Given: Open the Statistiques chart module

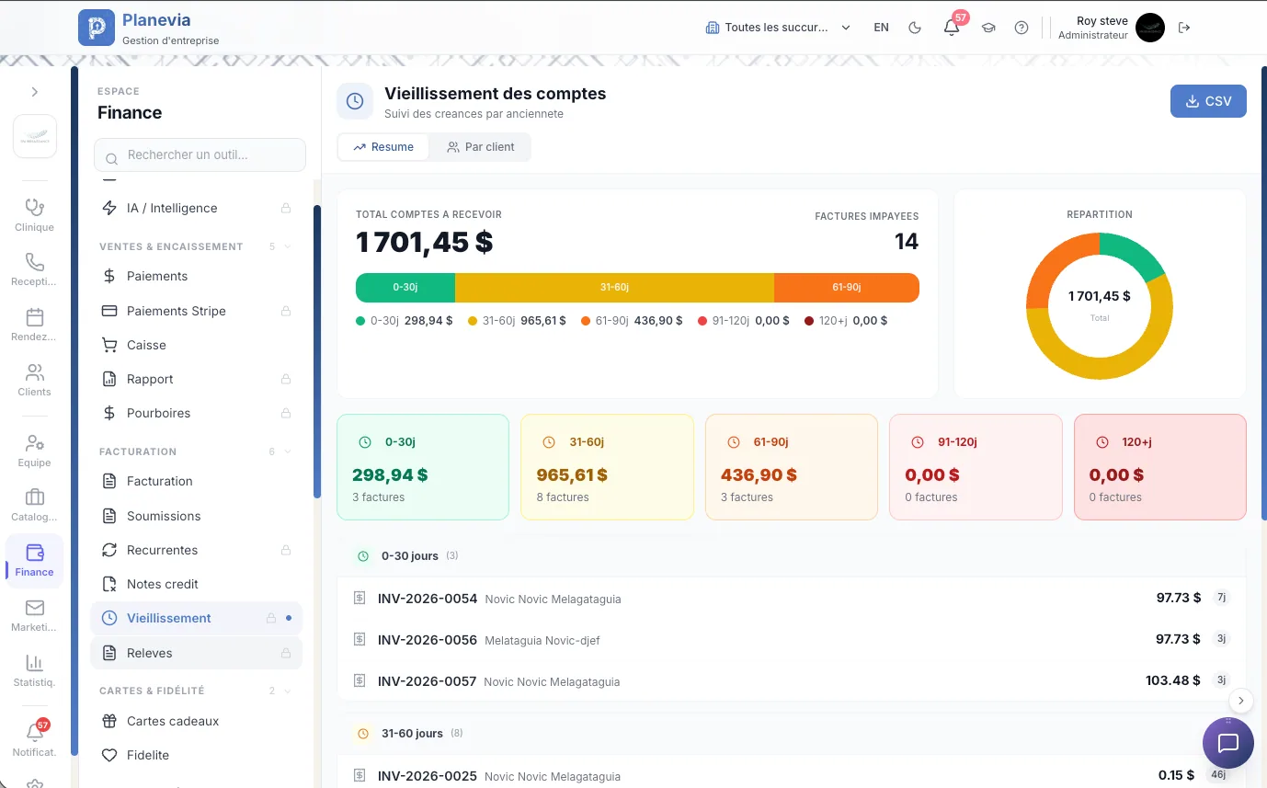Looking at the screenshot, I should (x=35, y=670).
